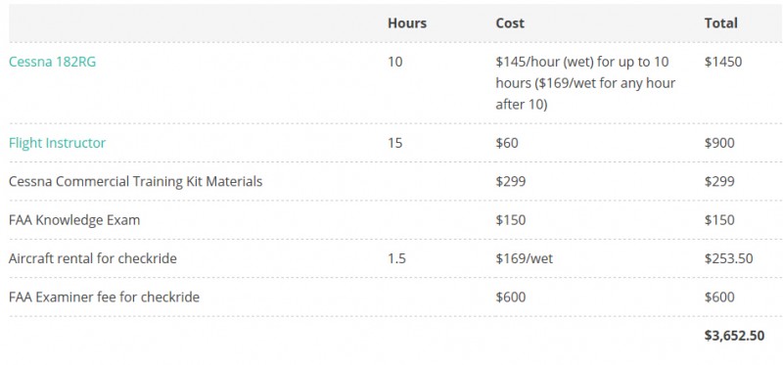The width and height of the screenshot is (783, 365).
Task: Select the Total column header
Action: coord(720,23)
